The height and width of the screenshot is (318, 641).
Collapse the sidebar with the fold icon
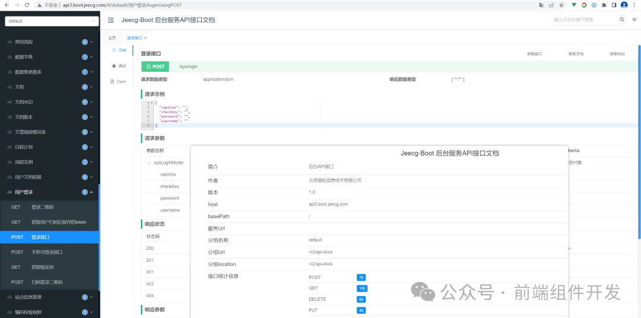click(x=111, y=20)
